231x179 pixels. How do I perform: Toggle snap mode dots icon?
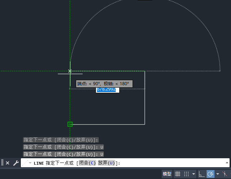[186, 174]
